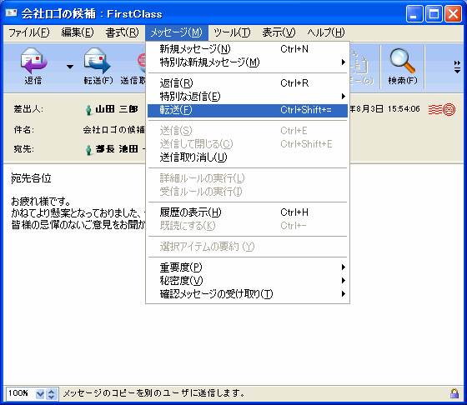Click the red postmark stamp icon

pos(442,109)
